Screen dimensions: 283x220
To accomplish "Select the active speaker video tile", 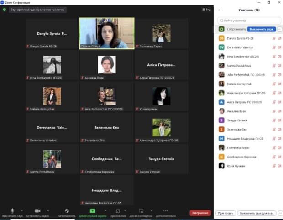I will (107, 33).
